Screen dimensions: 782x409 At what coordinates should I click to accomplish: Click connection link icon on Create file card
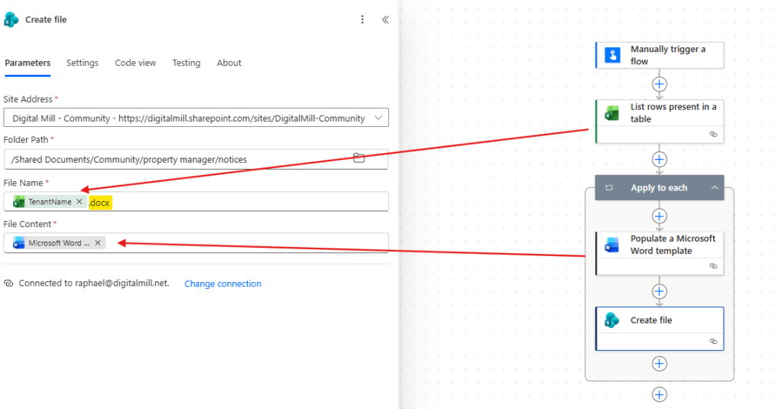point(713,342)
